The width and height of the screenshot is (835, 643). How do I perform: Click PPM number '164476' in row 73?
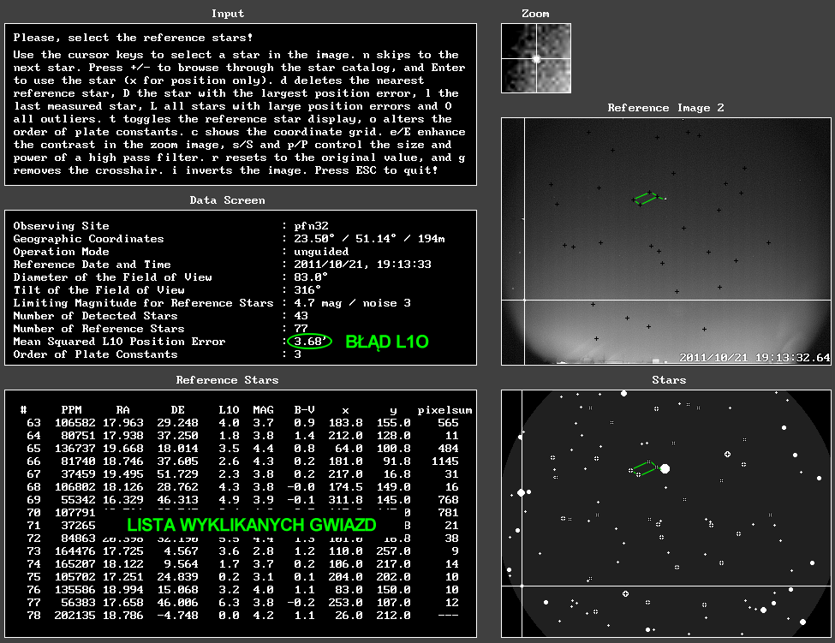click(x=75, y=551)
